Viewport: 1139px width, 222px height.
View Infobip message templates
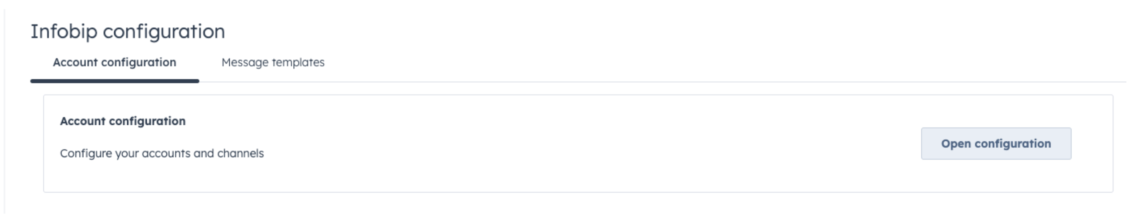(x=273, y=62)
